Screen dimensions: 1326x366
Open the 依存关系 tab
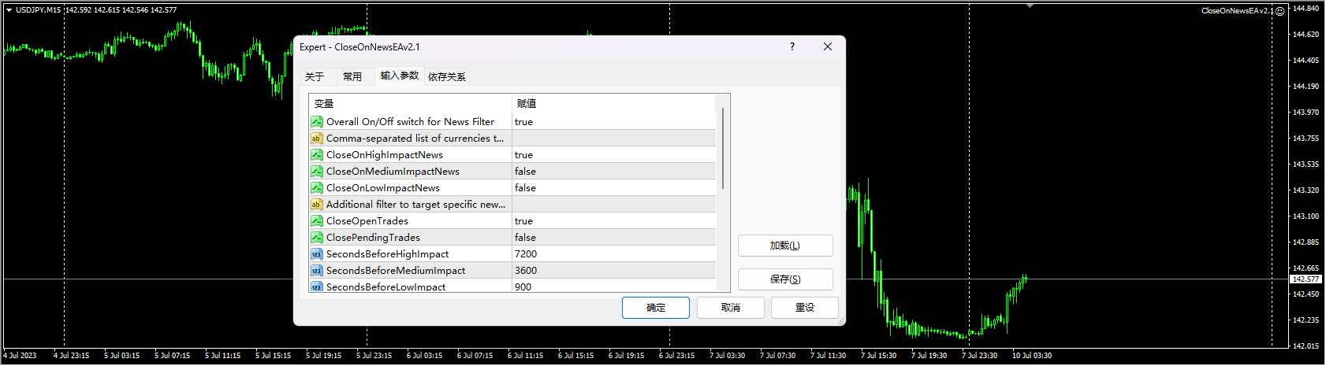click(x=447, y=76)
